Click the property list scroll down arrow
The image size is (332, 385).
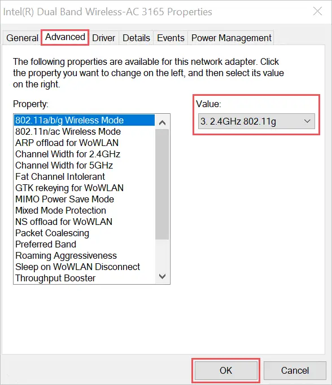[x=162, y=276]
